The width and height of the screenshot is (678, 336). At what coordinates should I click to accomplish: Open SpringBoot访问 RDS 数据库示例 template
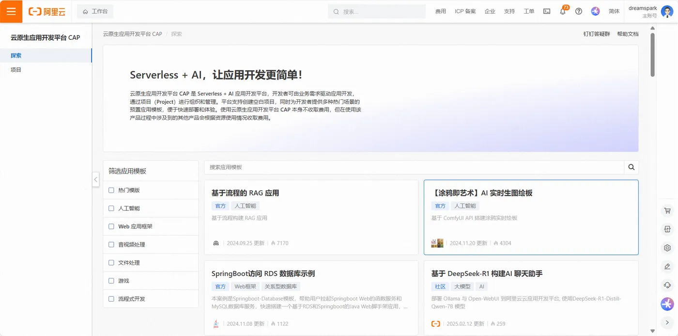tap(263, 273)
